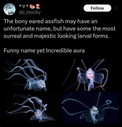The image size is (122, 127).
Task: Open the three-dot more options menu
Action: tap(116, 8)
